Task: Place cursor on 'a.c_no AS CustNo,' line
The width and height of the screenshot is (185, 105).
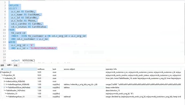Action: 23,11
